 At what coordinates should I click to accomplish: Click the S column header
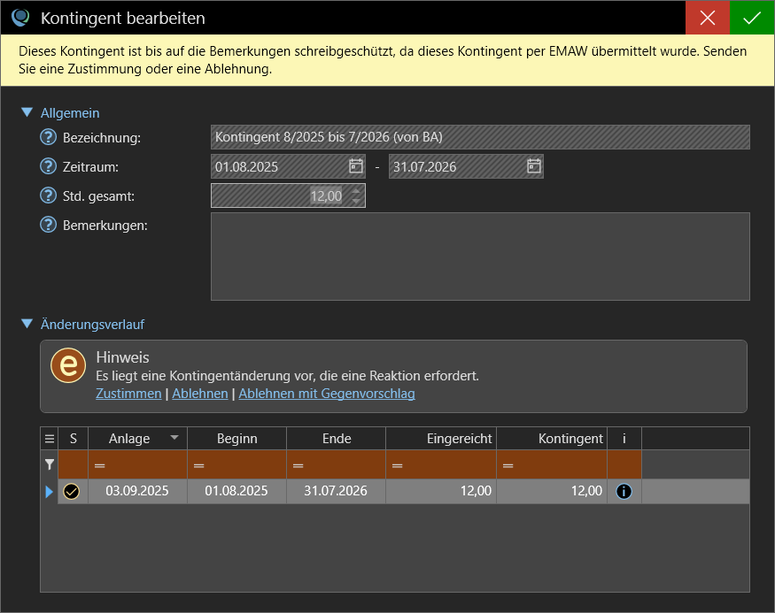tap(74, 438)
